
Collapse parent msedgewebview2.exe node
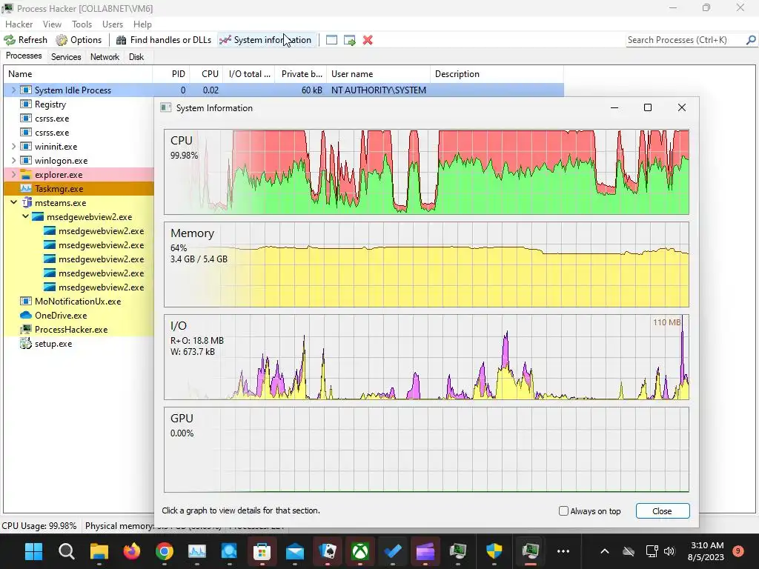pyautogui.click(x=26, y=216)
